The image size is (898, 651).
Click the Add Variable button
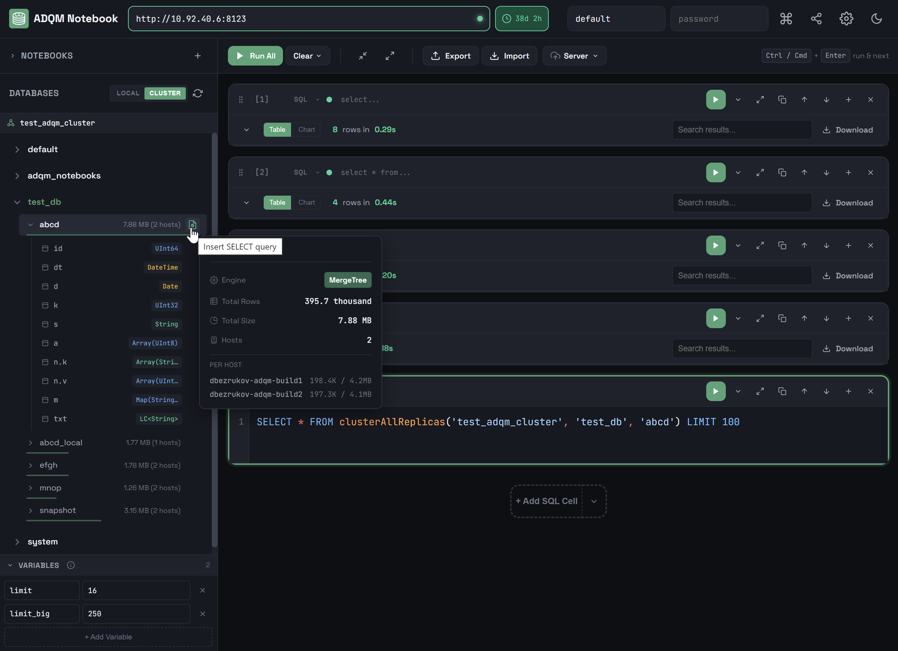(x=108, y=637)
